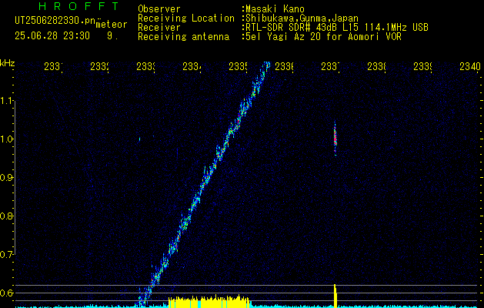Screen dimensions: 484x308
Task: Click the 0.6 frequency axis label
Action: tap(6, 293)
